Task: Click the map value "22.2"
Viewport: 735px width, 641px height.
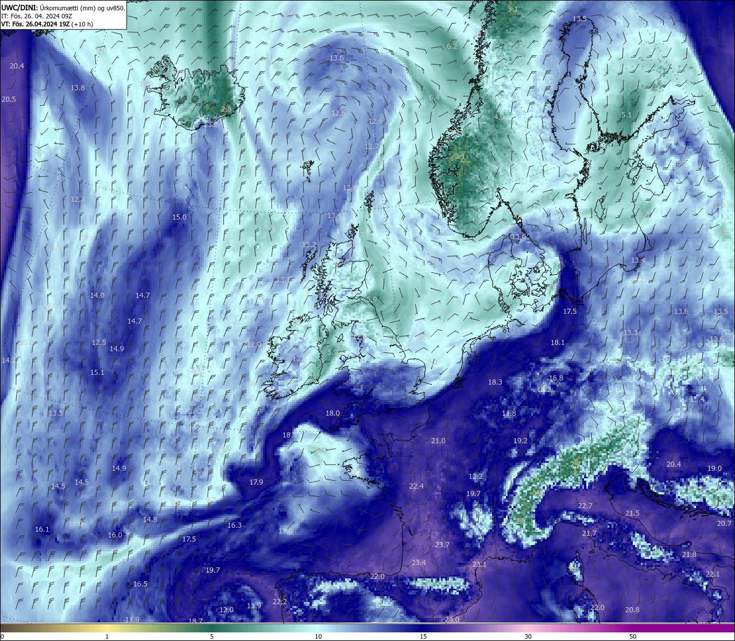Action: tap(280, 602)
